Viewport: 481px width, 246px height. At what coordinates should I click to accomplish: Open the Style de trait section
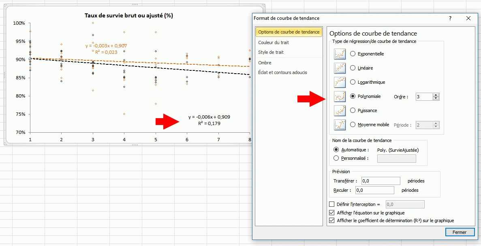click(x=271, y=52)
